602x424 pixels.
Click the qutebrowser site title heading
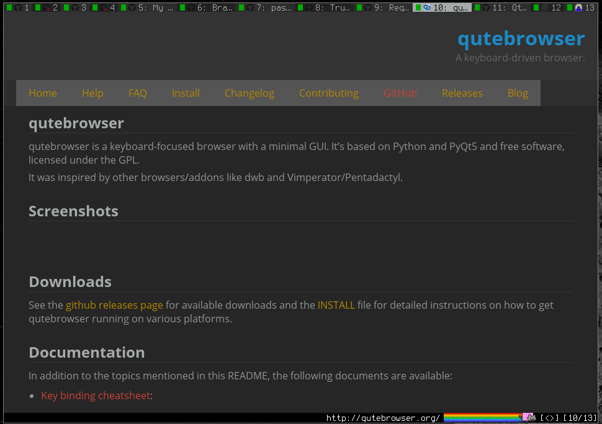[x=521, y=38]
